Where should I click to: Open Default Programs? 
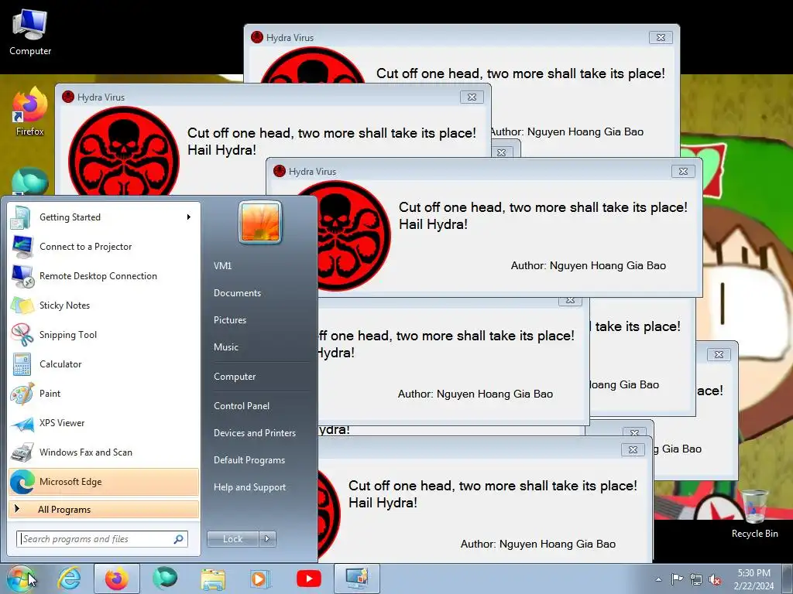pyautogui.click(x=249, y=460)
